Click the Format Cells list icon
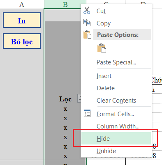Image resolution: width=162 pixels, height=165 pixels. (87, 113)
